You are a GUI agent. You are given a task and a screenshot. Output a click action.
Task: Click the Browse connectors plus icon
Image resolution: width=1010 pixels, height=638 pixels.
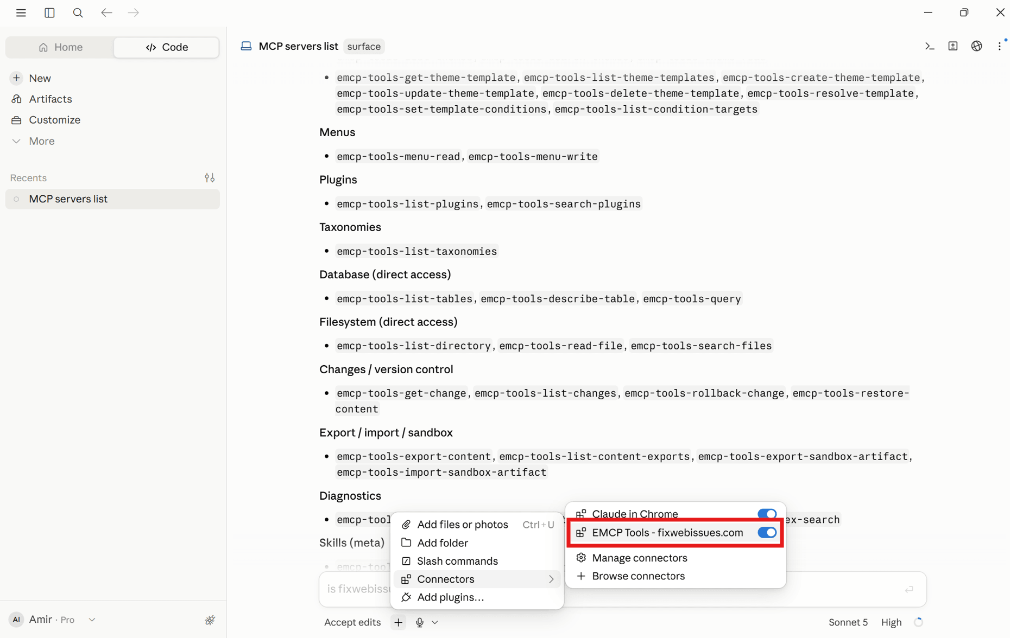[581, 576]
